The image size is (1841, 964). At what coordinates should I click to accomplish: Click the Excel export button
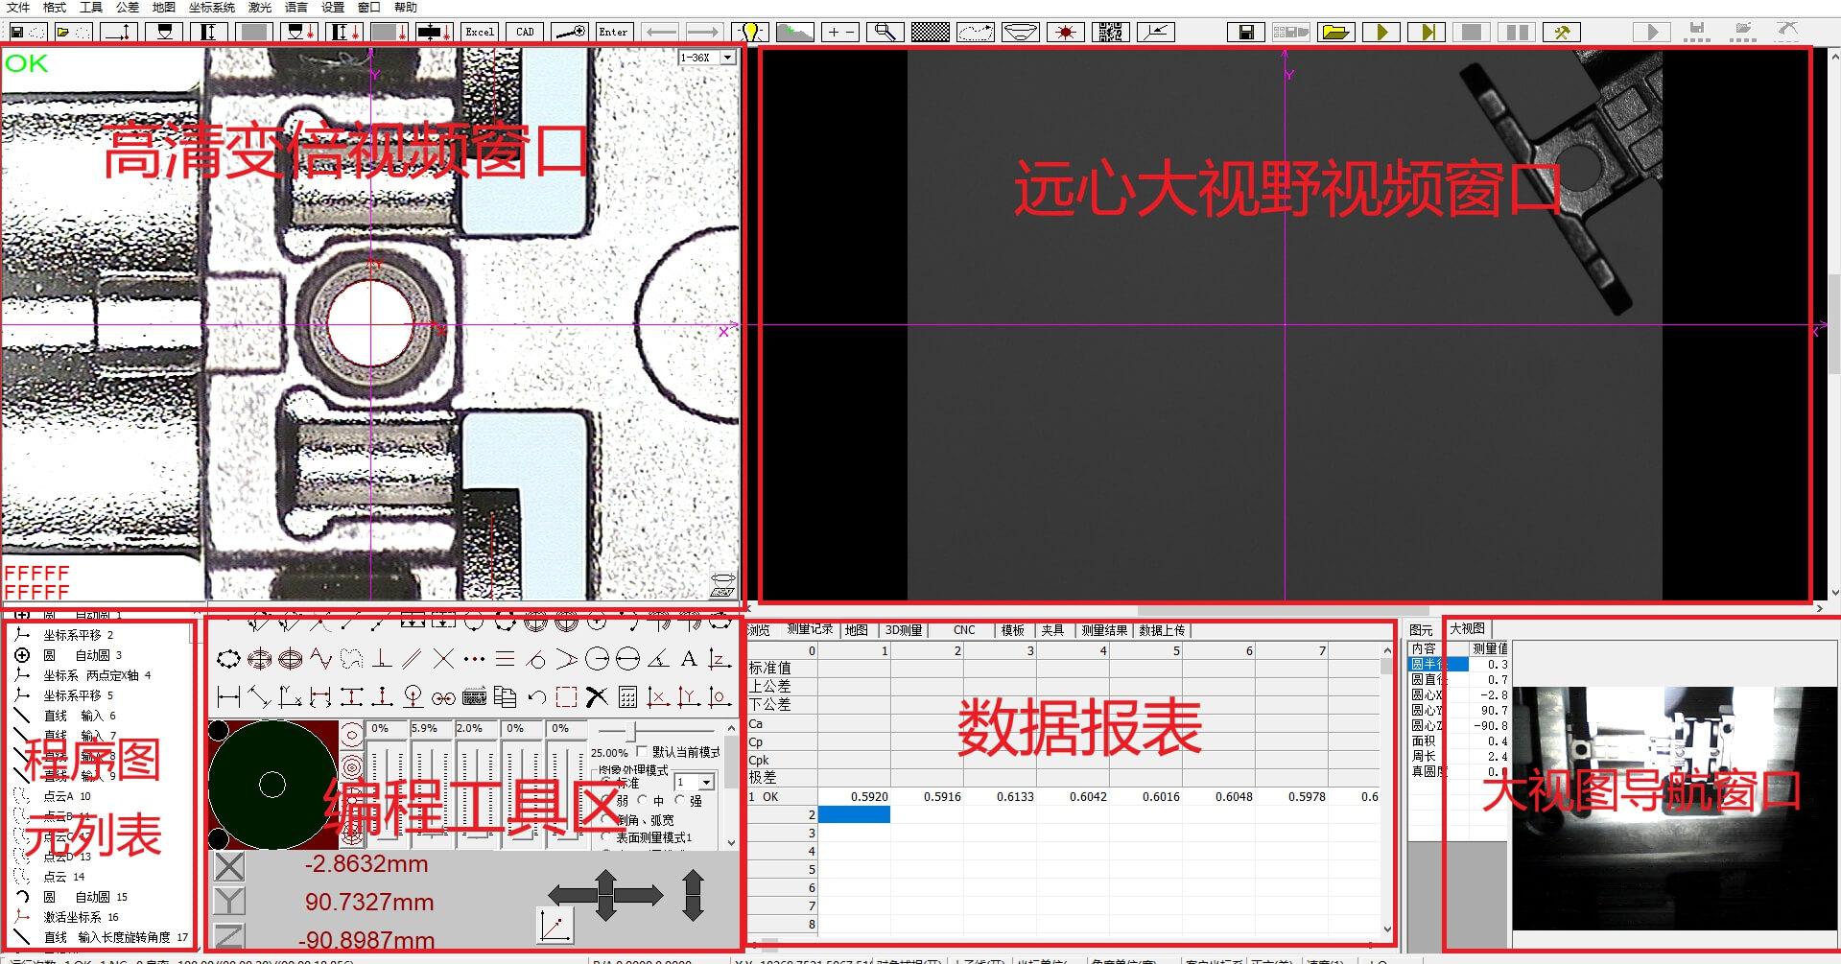[480, 33]
